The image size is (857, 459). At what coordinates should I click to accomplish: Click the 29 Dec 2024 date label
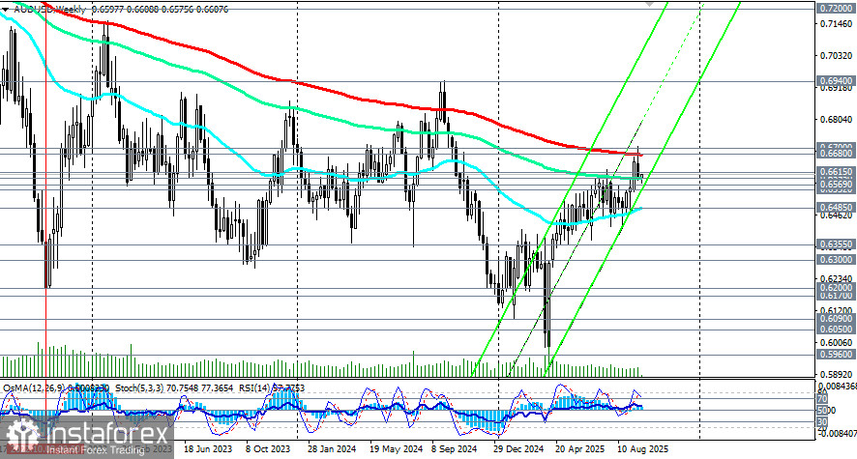[518, 449]
